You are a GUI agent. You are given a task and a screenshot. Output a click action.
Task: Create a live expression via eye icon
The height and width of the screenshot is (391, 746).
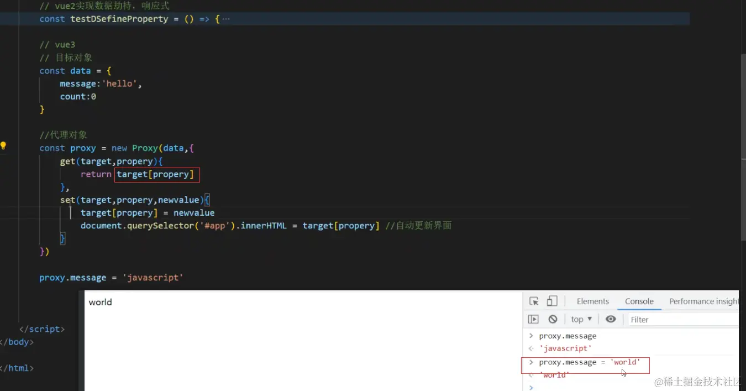611,319
